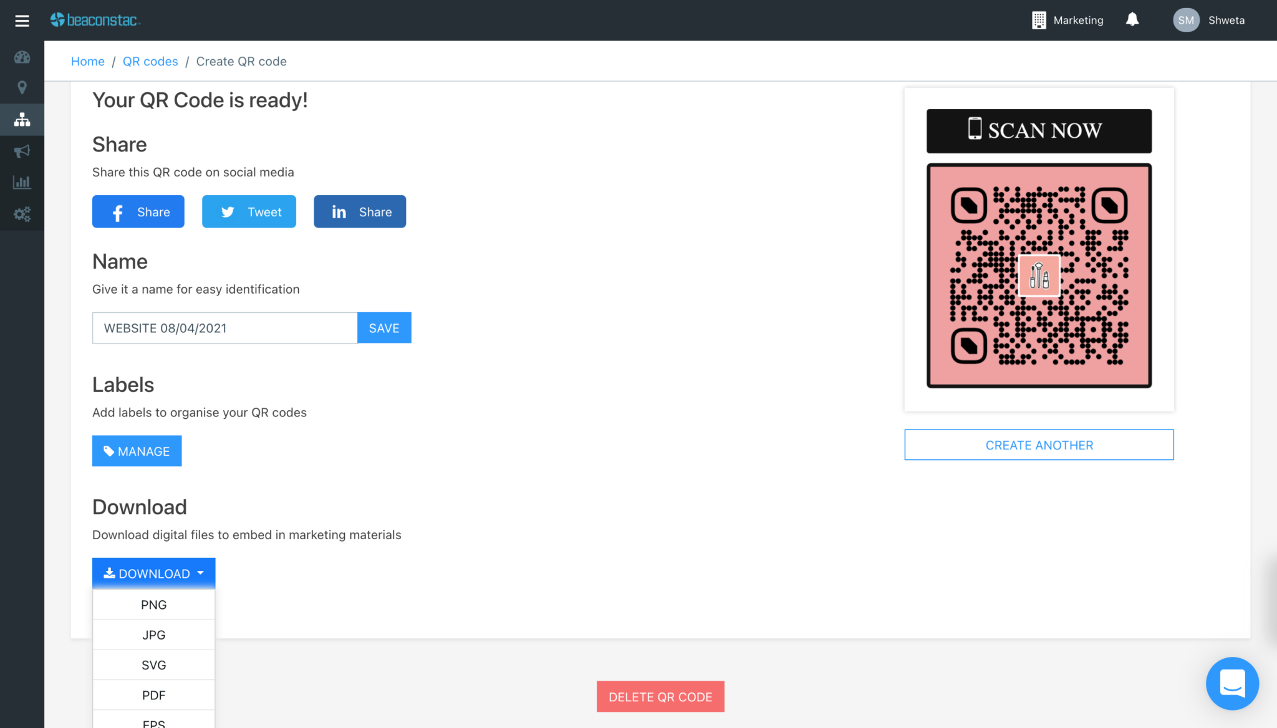Open the Dashboard from the sidebar
Screen dimensions: 1277x728
[x=22, y=57]
